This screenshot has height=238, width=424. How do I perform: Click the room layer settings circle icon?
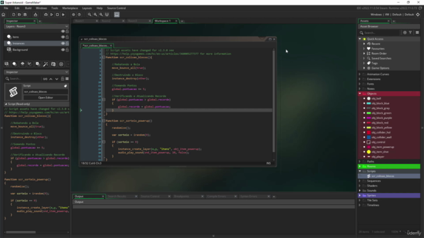61,64
